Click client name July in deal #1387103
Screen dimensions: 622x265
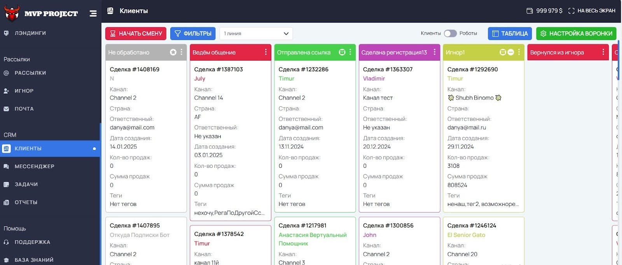pos(199,78)
